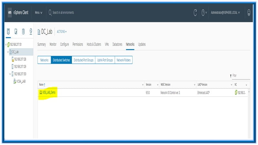Click the Filter input field
The image size is (258, 145).
241,76
